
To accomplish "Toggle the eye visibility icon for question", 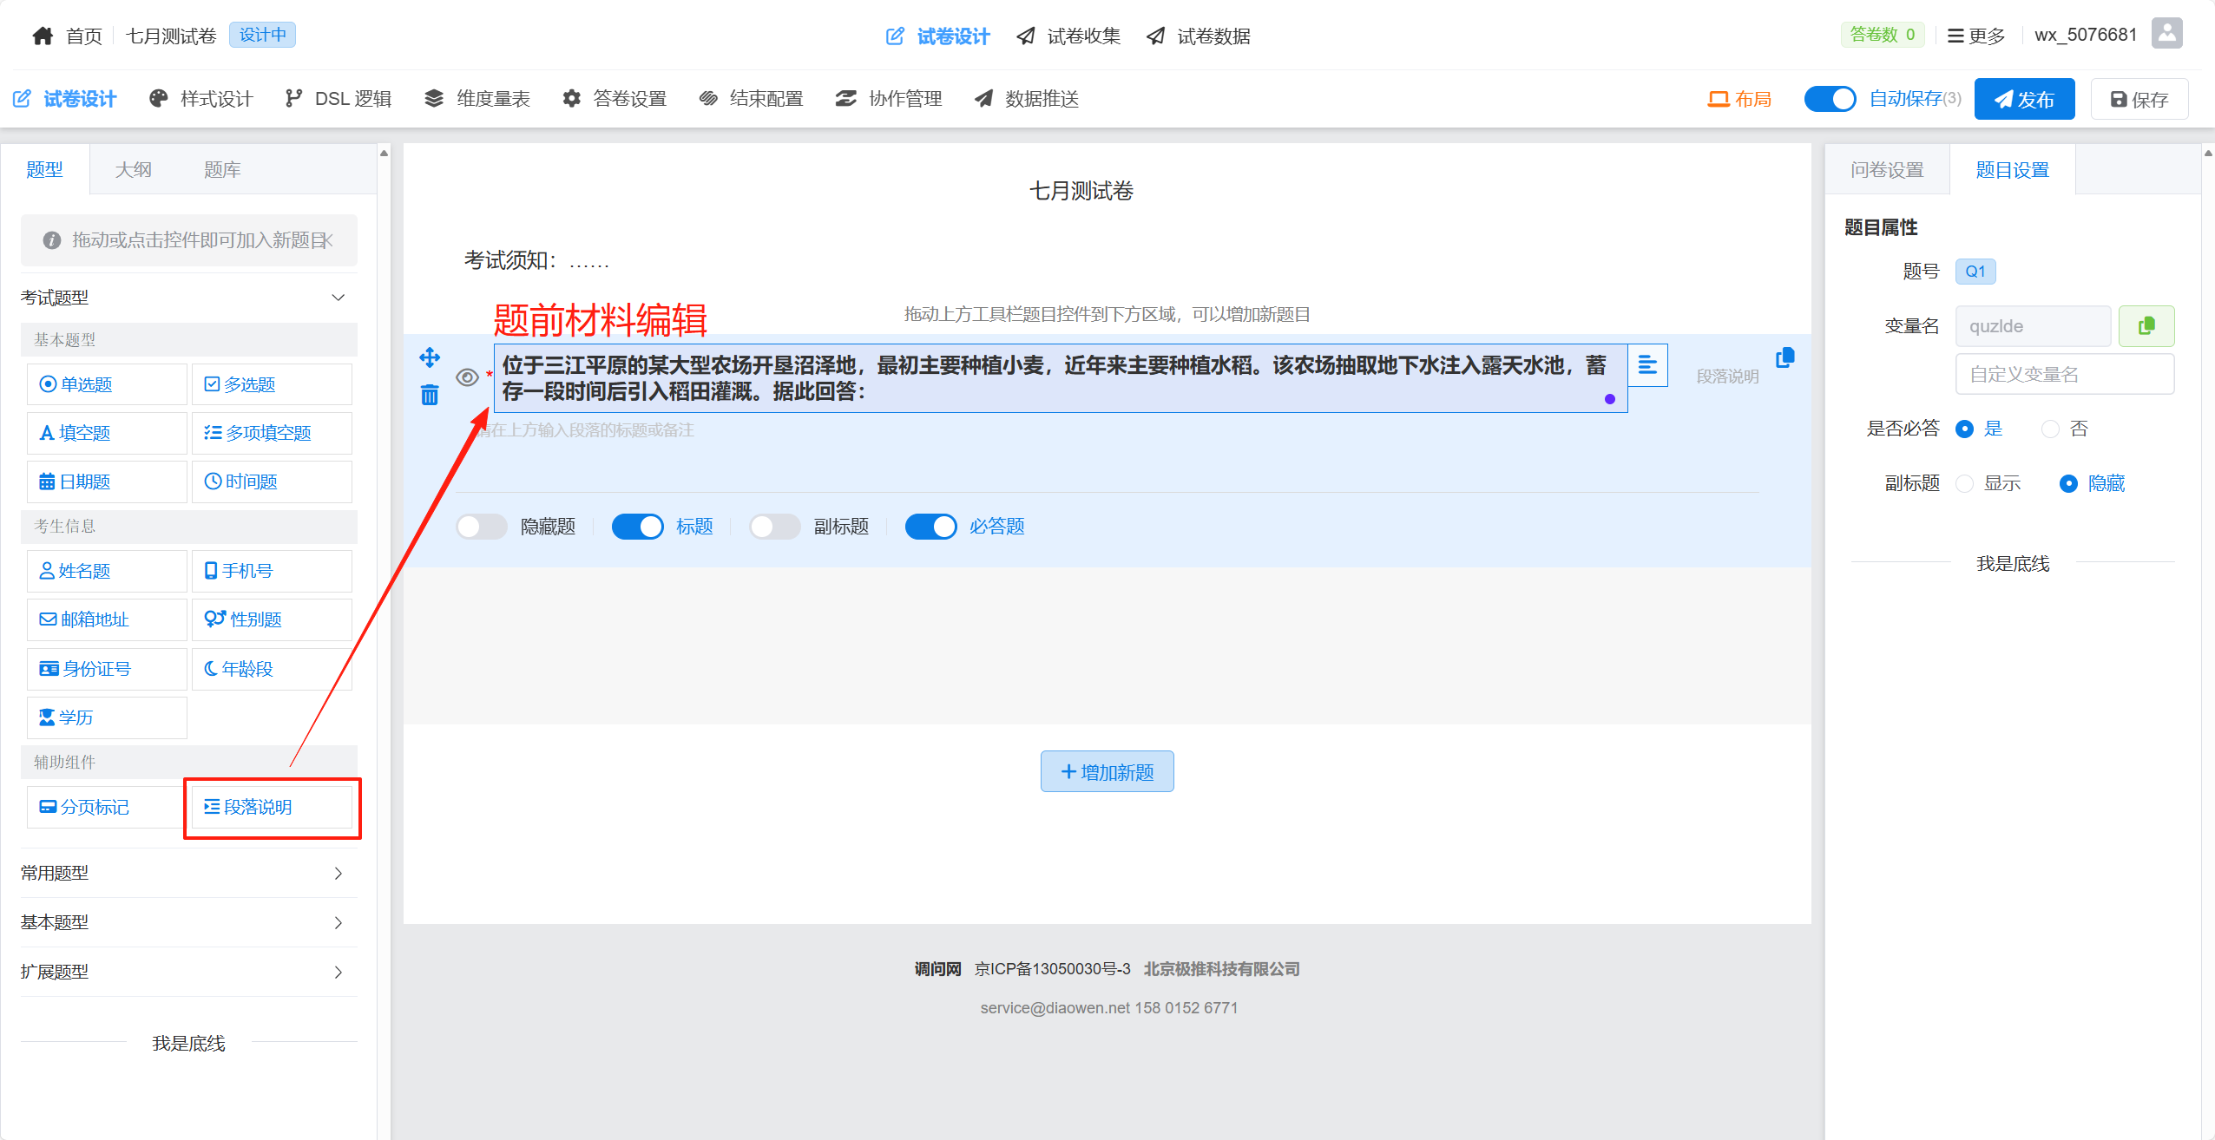I will (x=467, y=377).
